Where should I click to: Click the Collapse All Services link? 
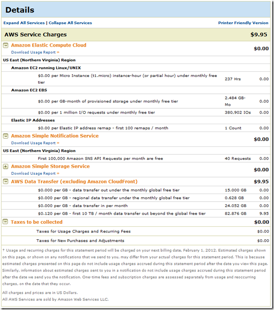pos(70,23)
